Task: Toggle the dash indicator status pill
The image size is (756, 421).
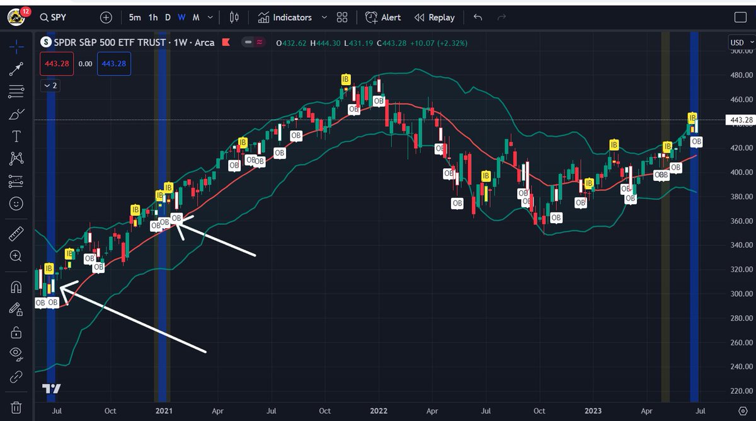Action: [x=249, y=43]
